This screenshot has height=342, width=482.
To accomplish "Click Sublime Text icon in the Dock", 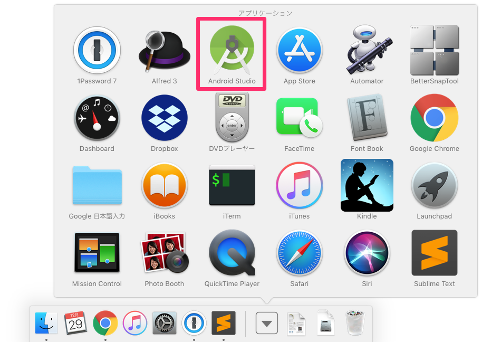I will [x=224, y=323].
